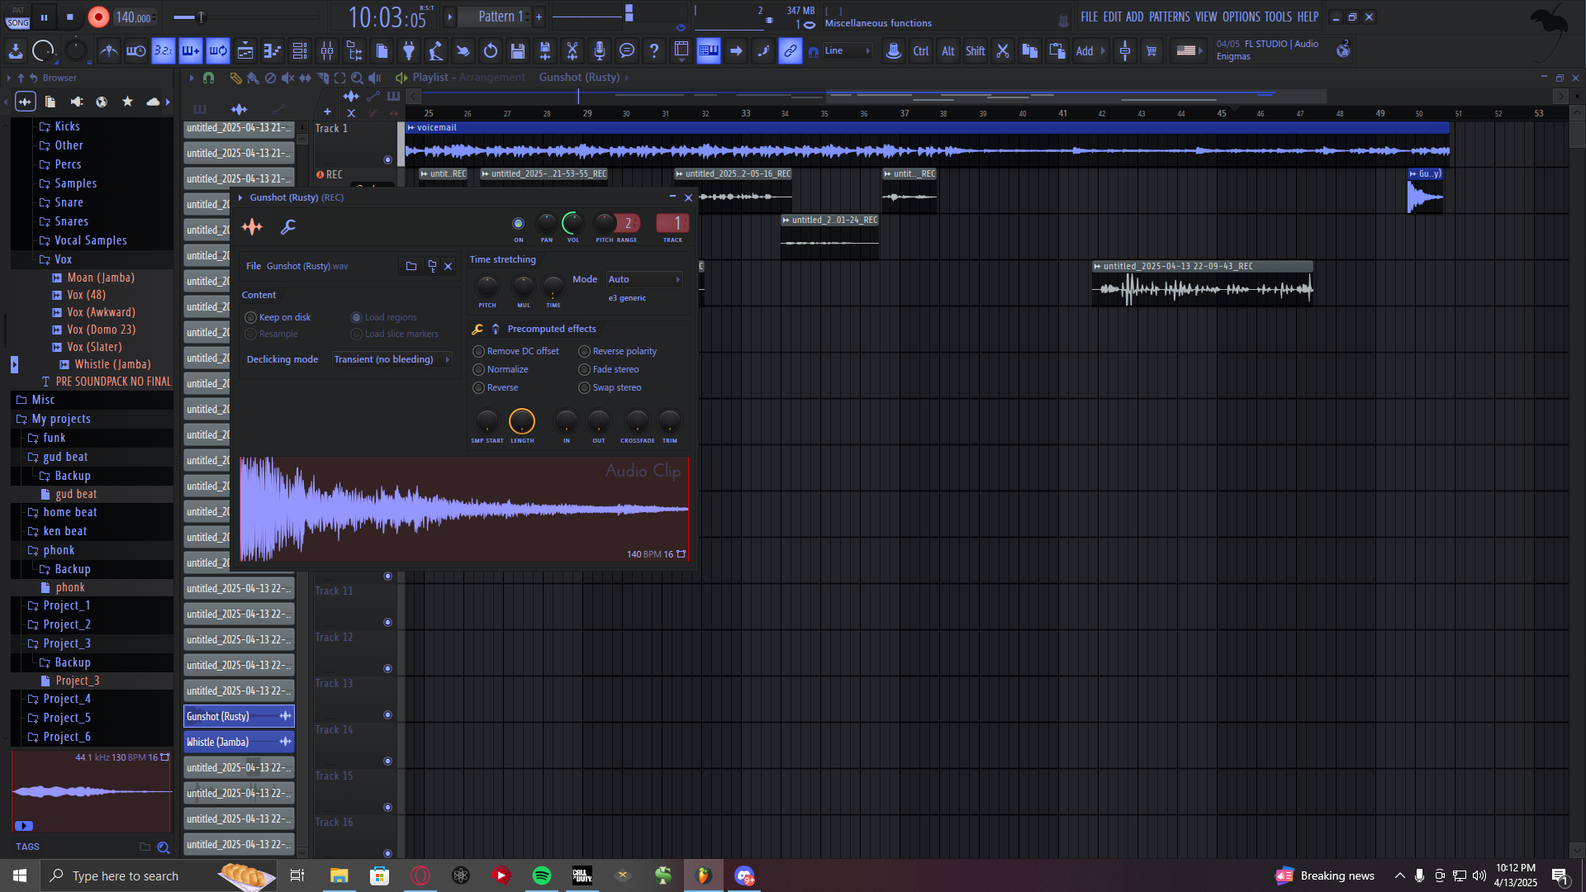Open the PATTERNS menu
This screenshot has height=892, width=1586.
(1169, 17)
